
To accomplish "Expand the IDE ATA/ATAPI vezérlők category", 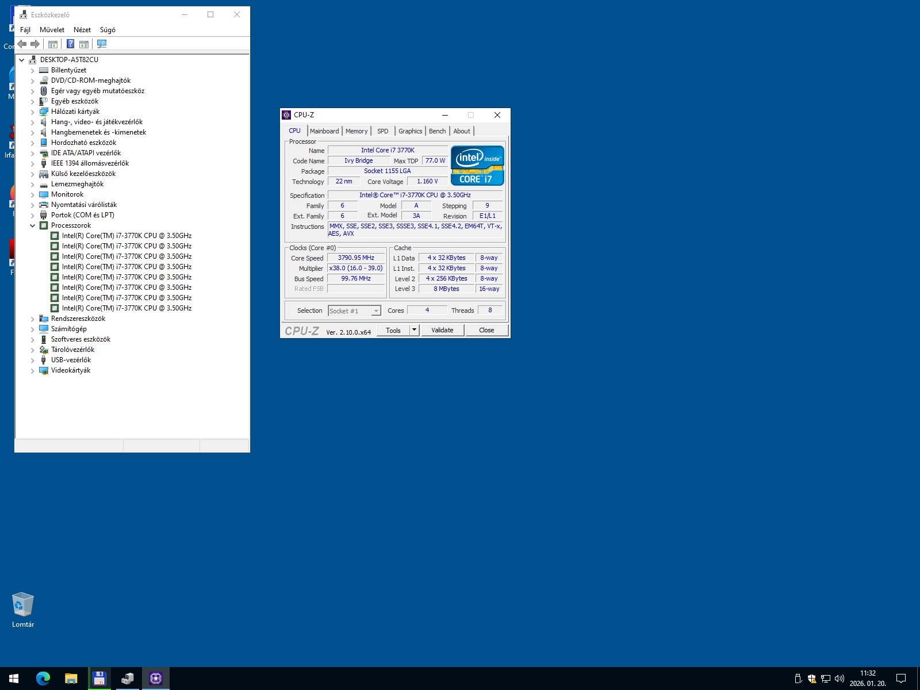I will tap(32, 153).
